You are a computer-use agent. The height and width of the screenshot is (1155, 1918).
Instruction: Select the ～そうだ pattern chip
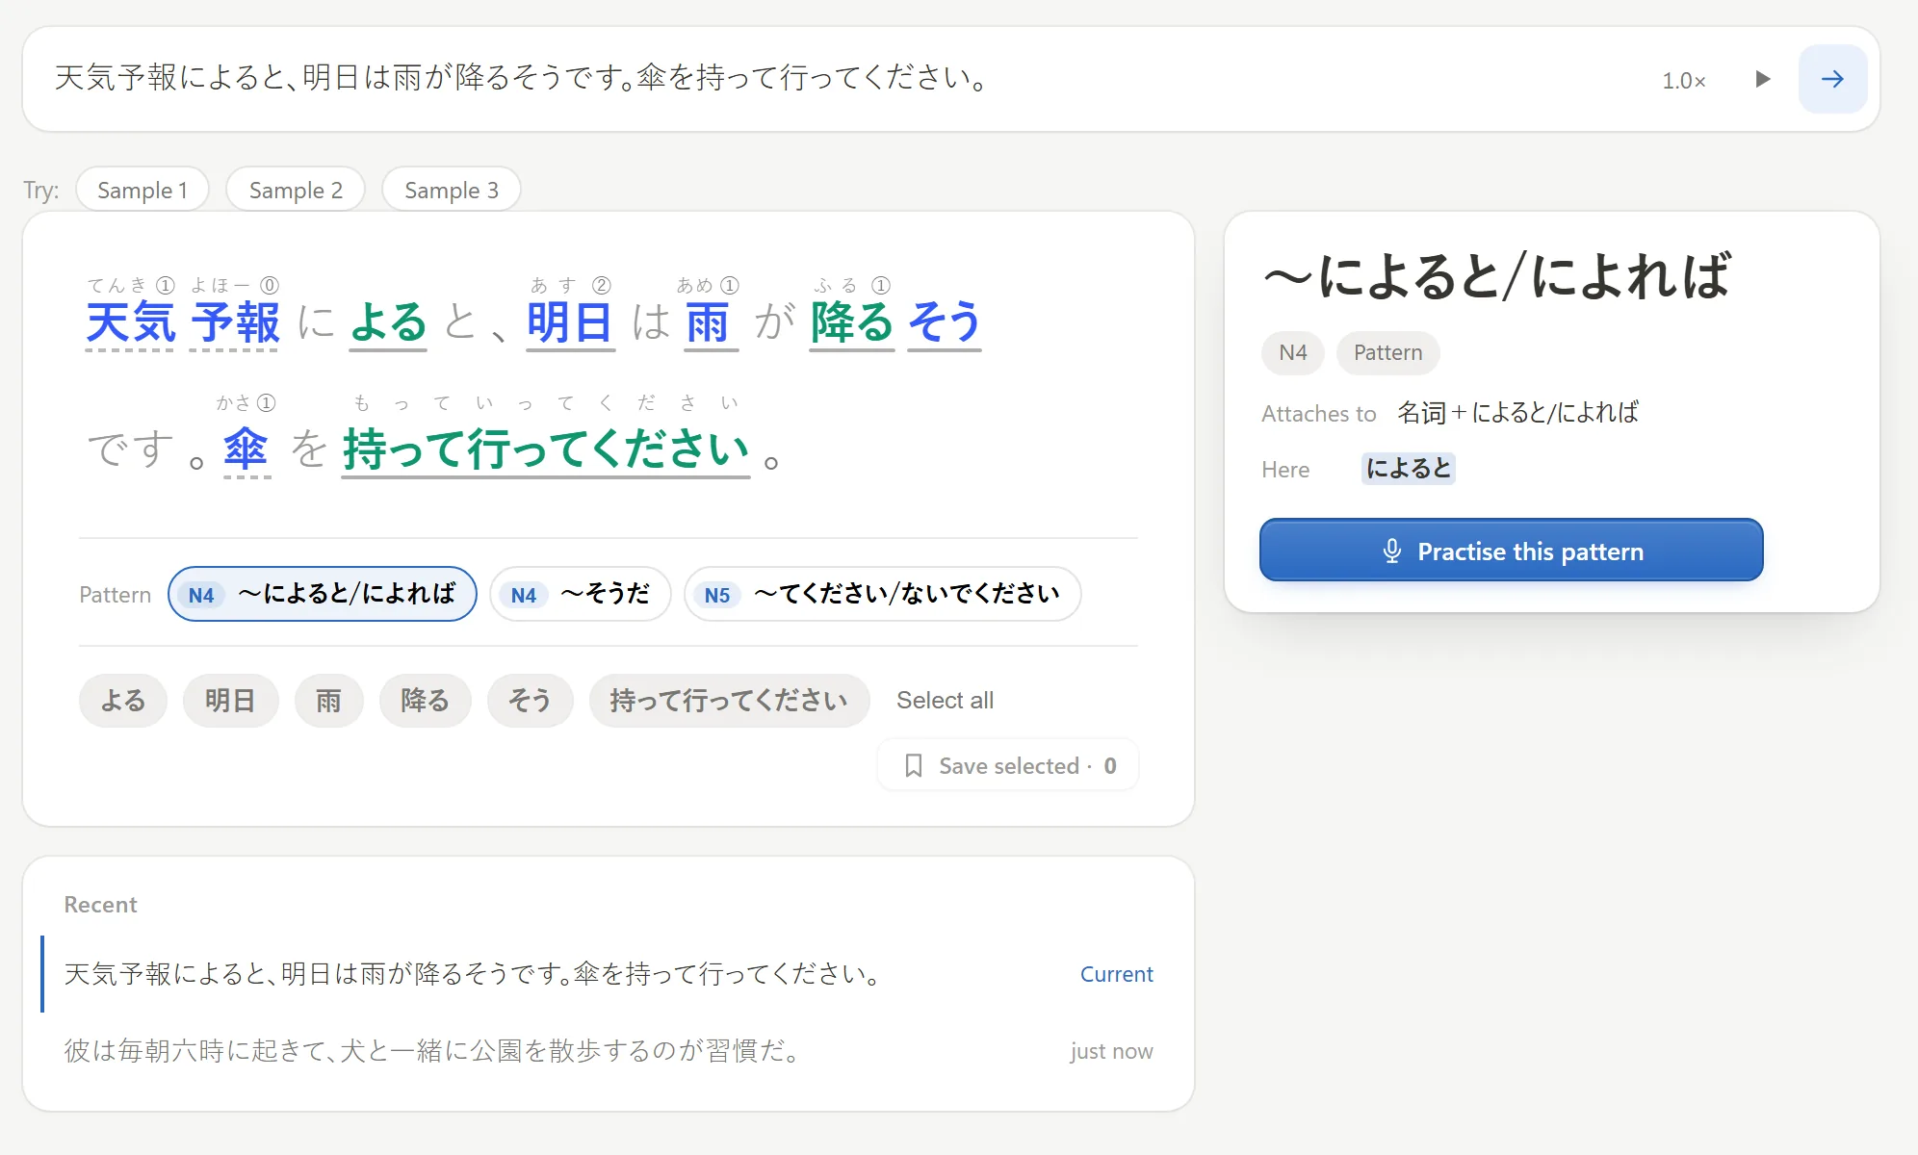[x=581, y=594]
